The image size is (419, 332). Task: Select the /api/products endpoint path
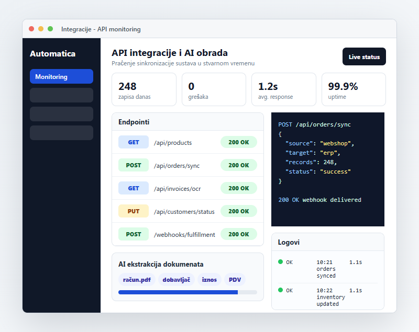pos(173,143)
